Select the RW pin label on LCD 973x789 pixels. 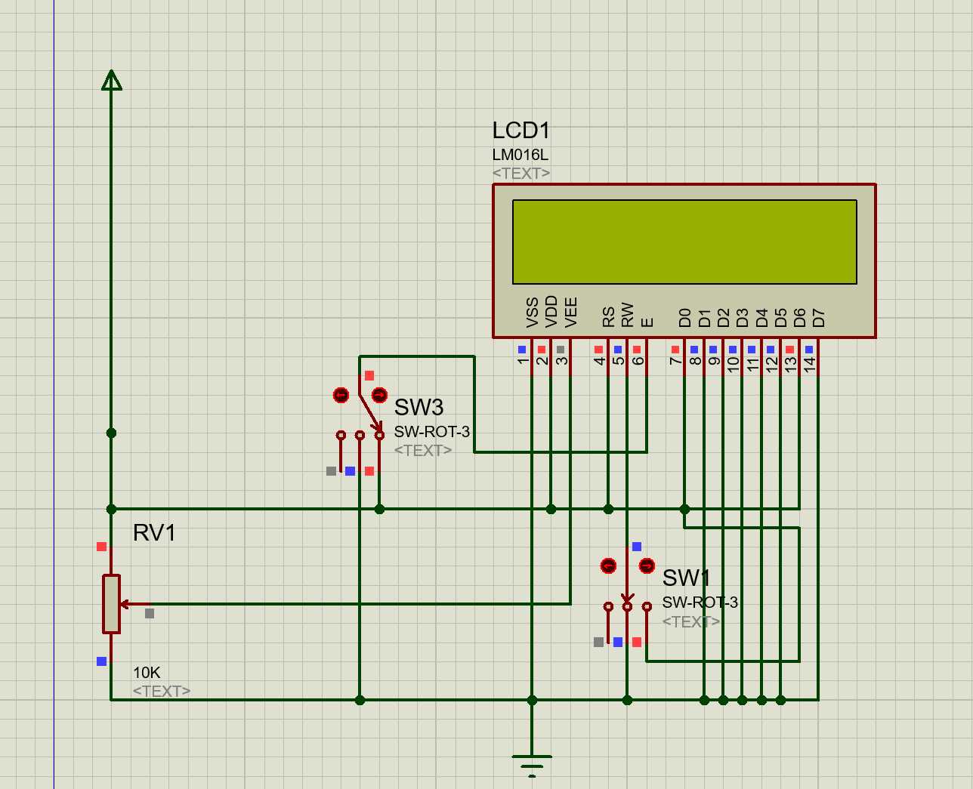pos(628,315)
